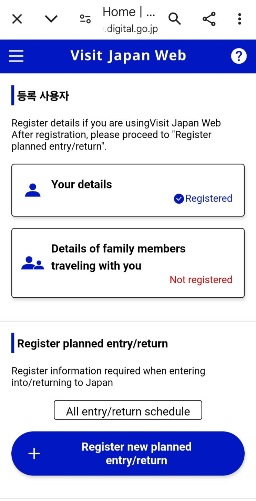Open the three-dot browser overflow menu
This screenshot has width=256, height=501.
[x=239, y=19]
